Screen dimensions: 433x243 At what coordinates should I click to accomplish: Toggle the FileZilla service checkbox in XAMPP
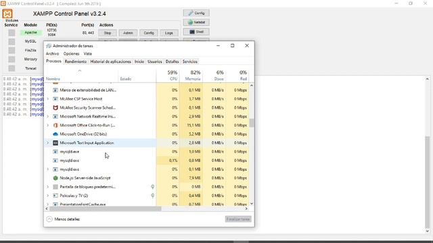click(12, 51)
